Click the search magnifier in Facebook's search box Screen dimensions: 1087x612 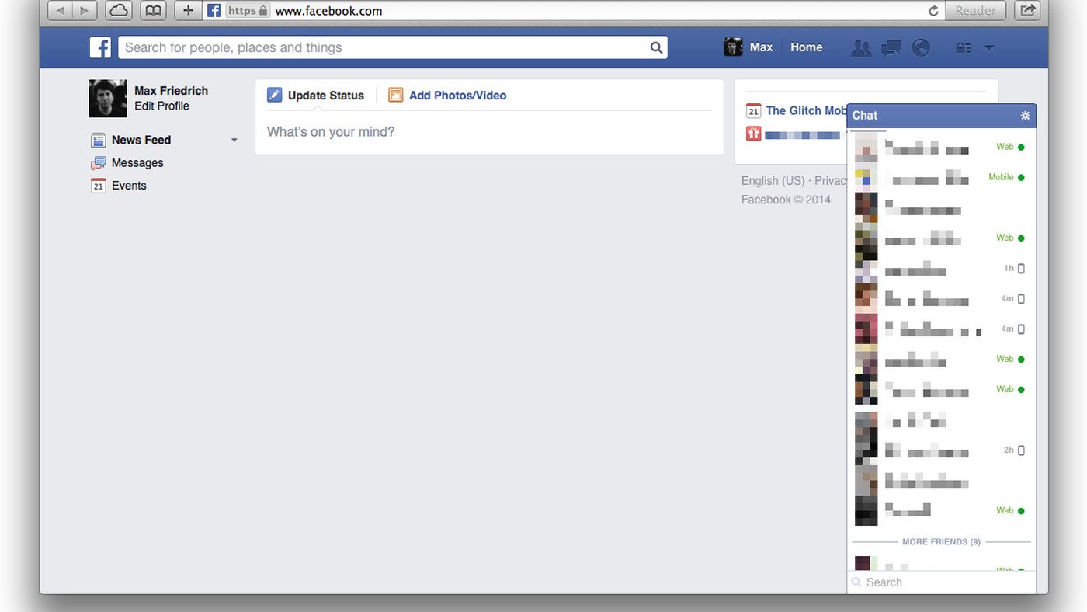(656, 47)
